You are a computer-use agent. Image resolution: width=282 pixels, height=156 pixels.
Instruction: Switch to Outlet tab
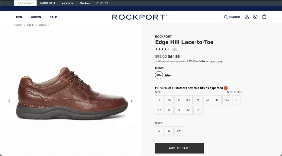click(102, 3)
